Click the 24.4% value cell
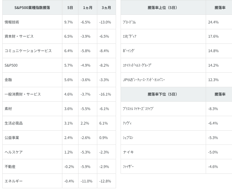Screen dimensions: 232x192 [213, 22]
